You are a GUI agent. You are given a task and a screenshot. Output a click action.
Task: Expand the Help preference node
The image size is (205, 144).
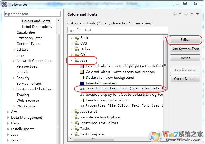click(8, 123)
